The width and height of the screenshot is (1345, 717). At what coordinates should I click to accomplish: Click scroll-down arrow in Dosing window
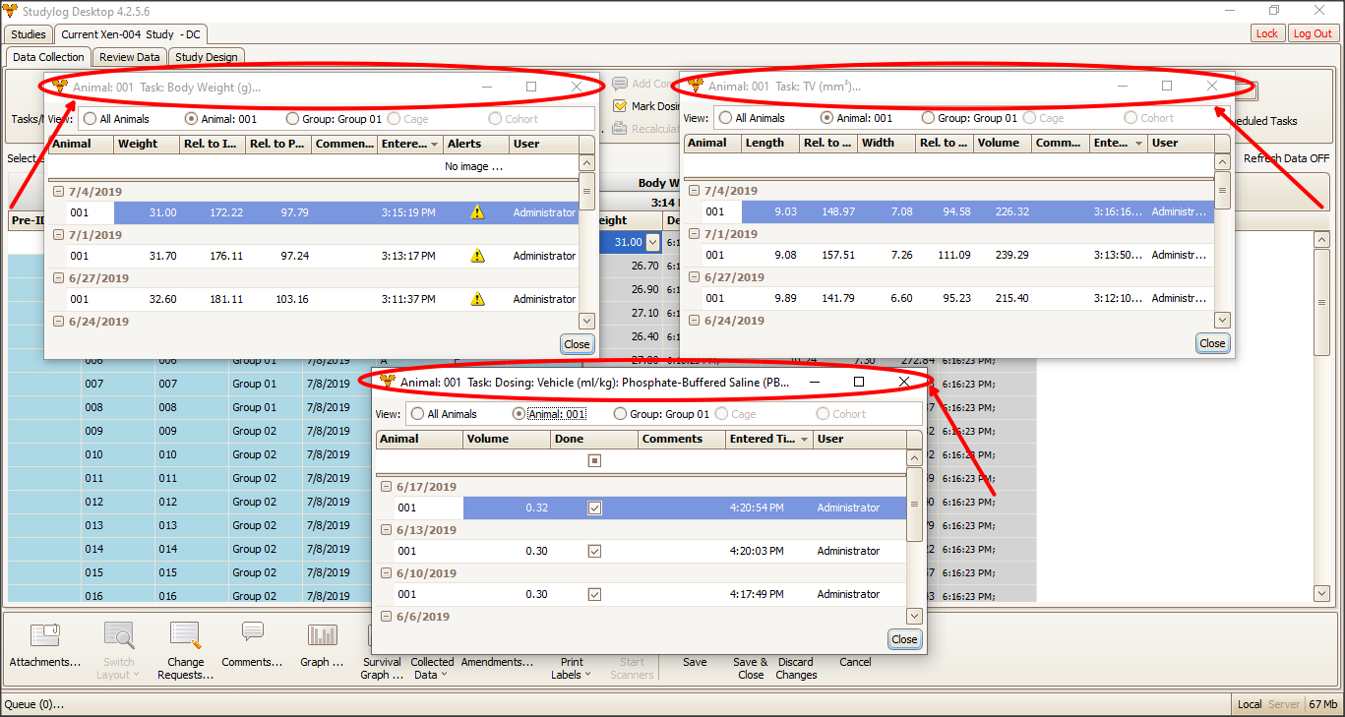click(x=914, y=616)
